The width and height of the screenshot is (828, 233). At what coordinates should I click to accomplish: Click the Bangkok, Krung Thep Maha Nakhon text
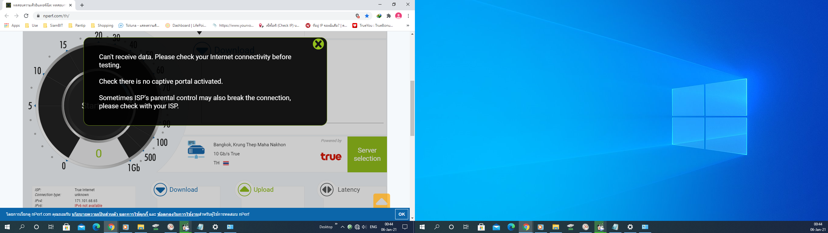pyautogui.click(x=249, y=145)
